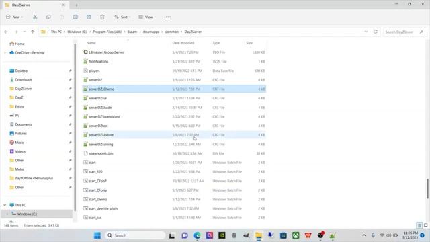
Task: Select the spawnpoints.bin file
Action: tap(174, 153)
